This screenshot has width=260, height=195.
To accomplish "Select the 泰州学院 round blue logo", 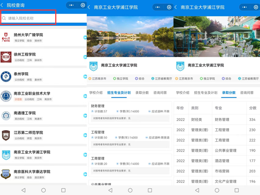I will tap(6, 77).
